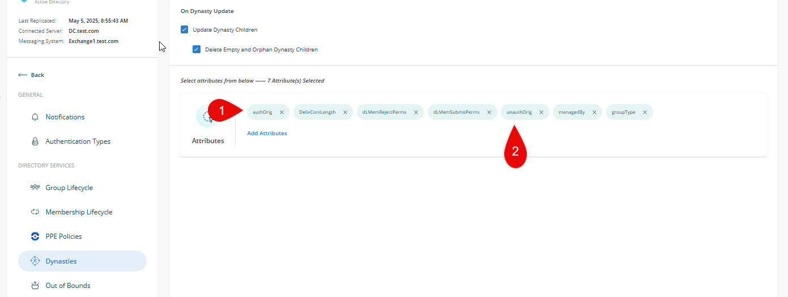Click the Attributes circular icon
The height and width of the screenshot is (297, 788).
coord(206,117)
